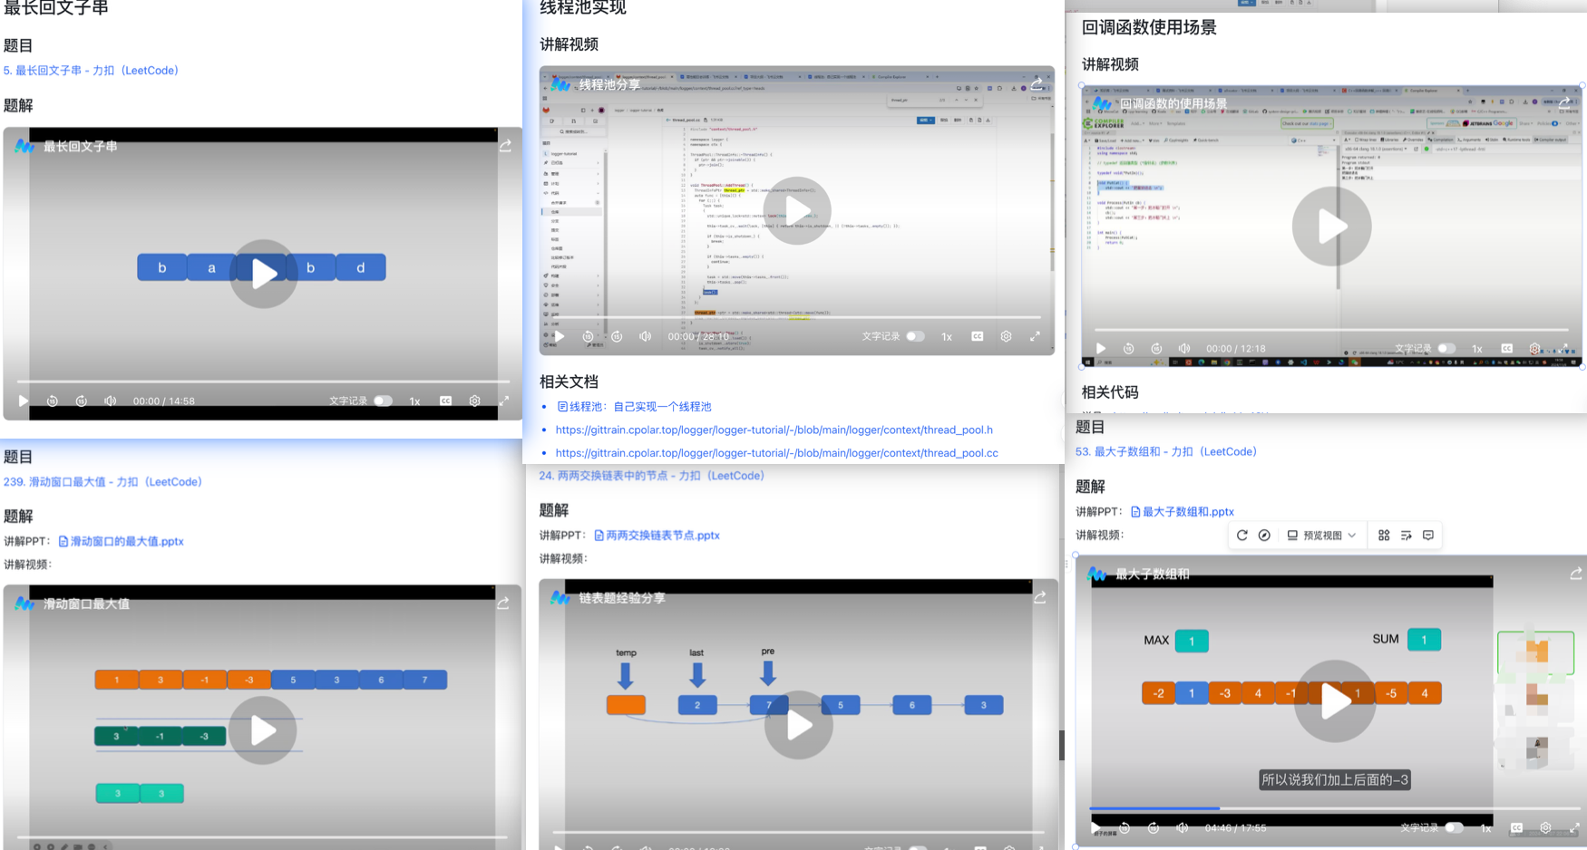The height and width of the screenshot is (850, 1587).
Task: Enable 文字记录 toggle on 最长回文子串 video
Action: click(383, 401)
